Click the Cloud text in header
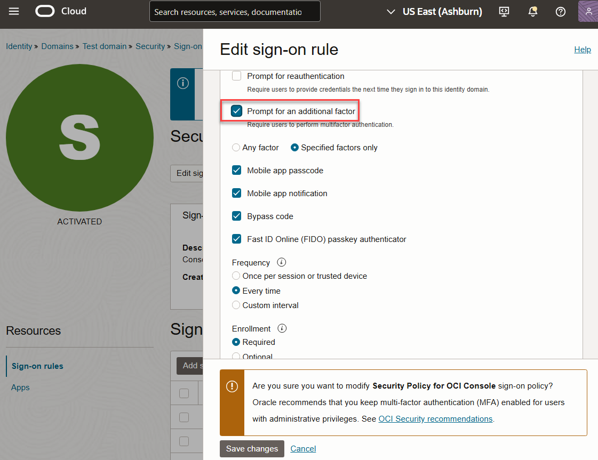The width and height of the screenshot is (598, 460). point(74,11)
